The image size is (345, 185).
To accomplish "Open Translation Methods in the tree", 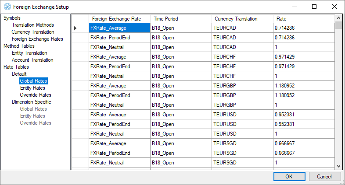I will pos(32,25).
